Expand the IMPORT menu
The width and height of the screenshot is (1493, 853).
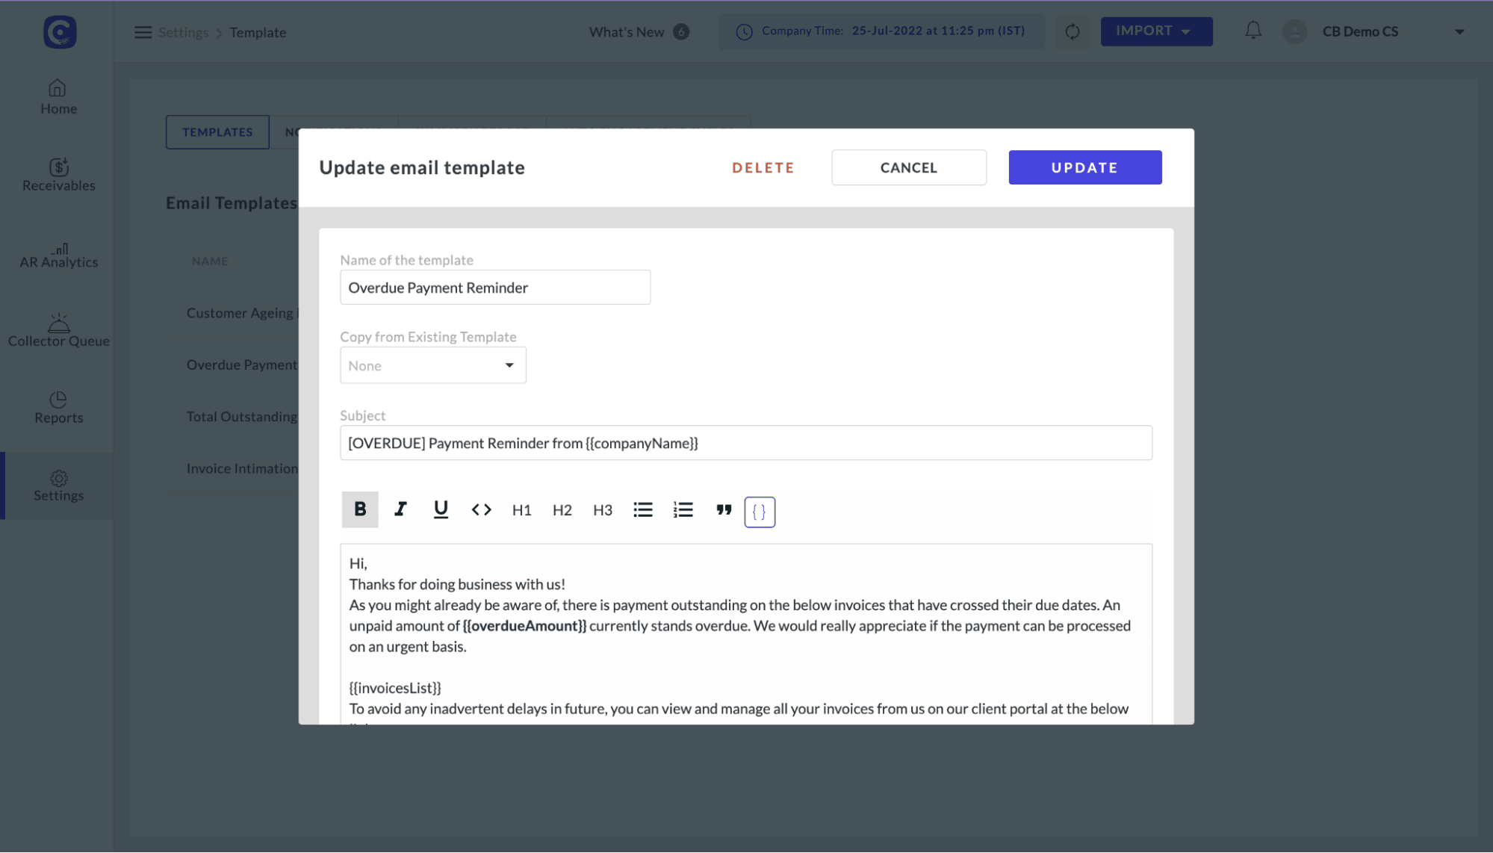[1156, 31]
